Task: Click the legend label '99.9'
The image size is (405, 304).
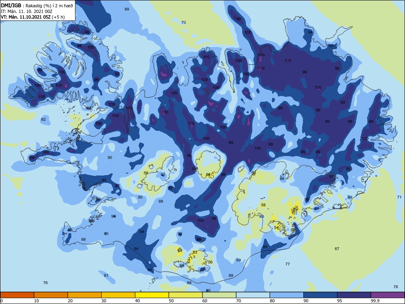Action: click(375, 301)
